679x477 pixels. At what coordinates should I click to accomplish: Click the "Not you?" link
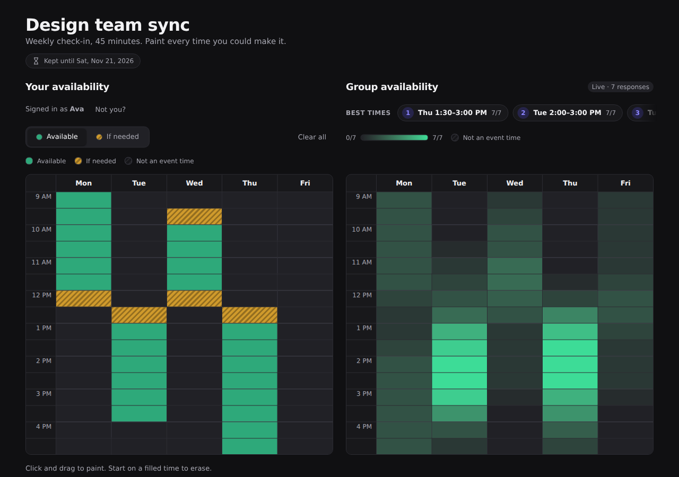coord(110,110)
